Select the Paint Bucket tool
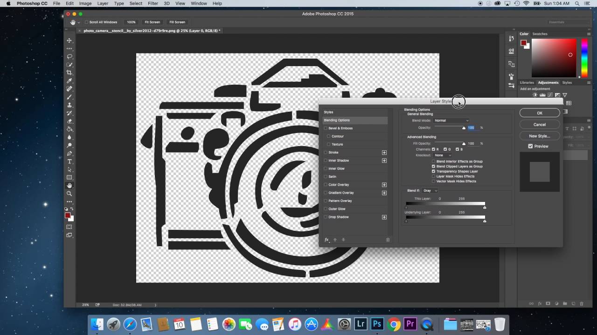 pyautogui.click(x=69, y=129)
